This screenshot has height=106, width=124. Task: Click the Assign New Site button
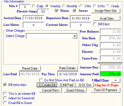(x=105, y=11)
